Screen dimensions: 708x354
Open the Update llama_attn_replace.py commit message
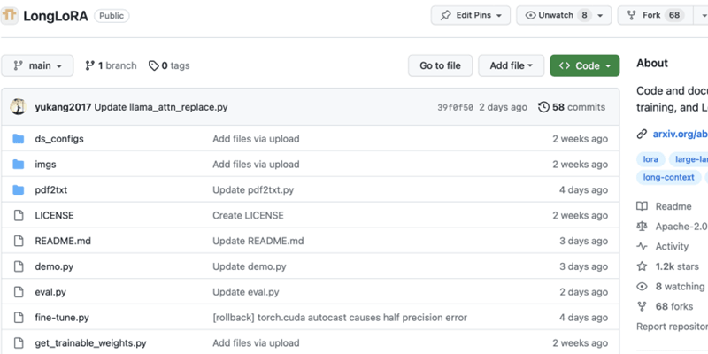[161, 107]
